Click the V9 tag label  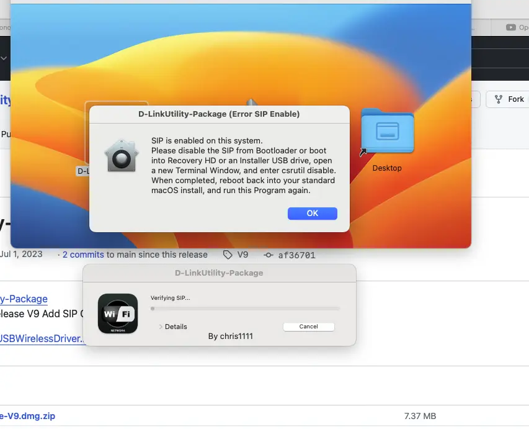point(242,255)
